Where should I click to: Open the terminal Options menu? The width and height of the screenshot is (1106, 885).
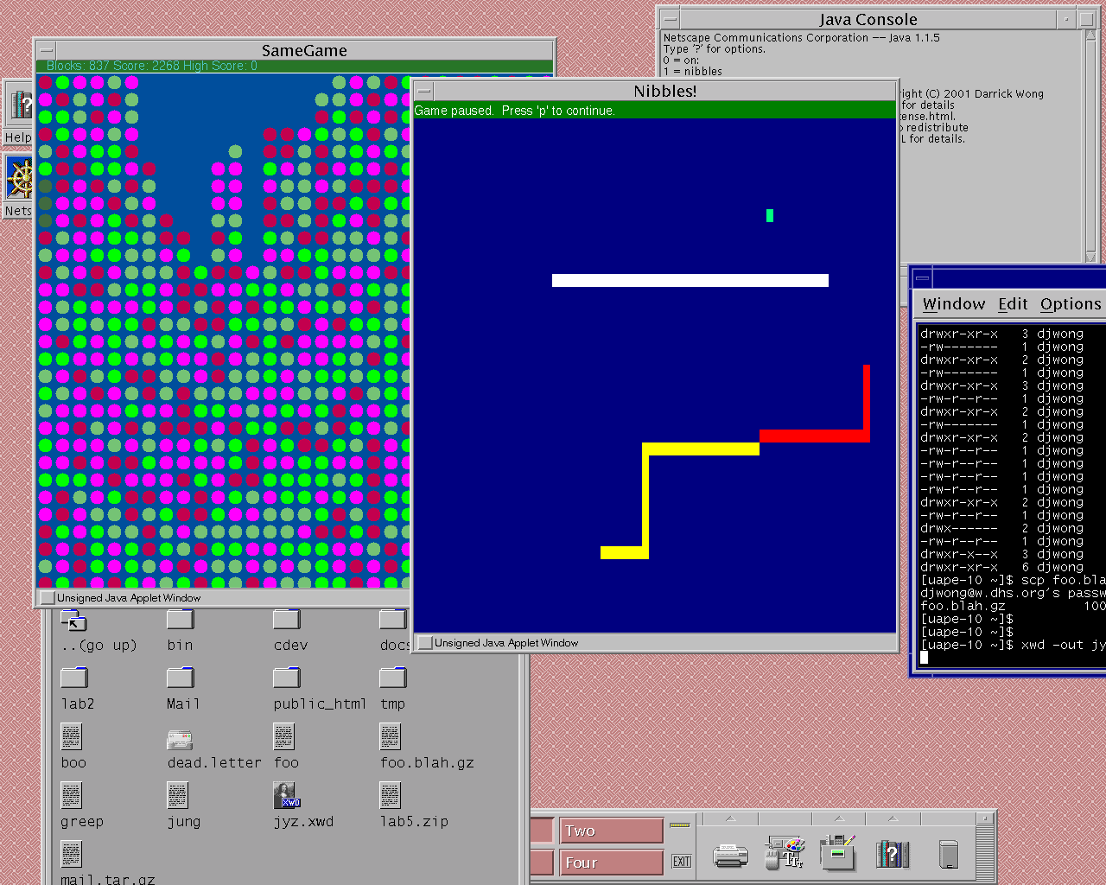point(1070,304)
